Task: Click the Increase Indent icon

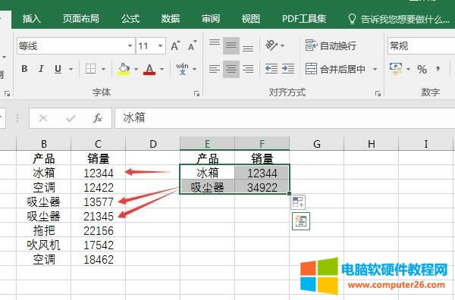Action: point(288,69)
